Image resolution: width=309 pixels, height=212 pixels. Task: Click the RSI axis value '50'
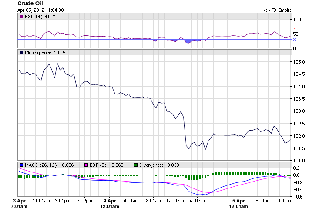click(296, 34)
